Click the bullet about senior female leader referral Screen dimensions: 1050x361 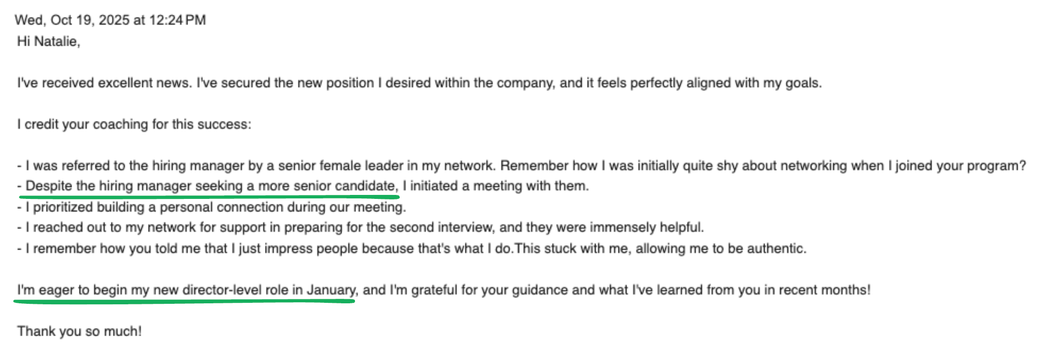pos(522,166)
